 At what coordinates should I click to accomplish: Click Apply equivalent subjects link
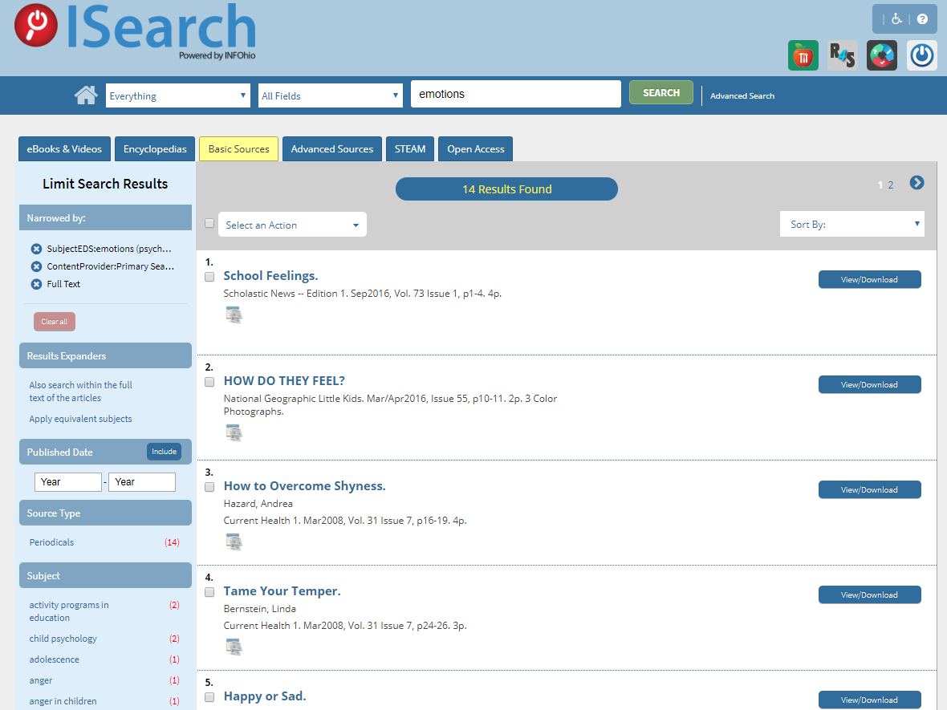pos(80,419)
